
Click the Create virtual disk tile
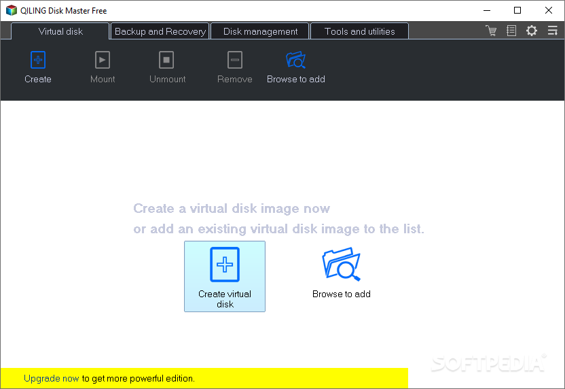point(225,276)
